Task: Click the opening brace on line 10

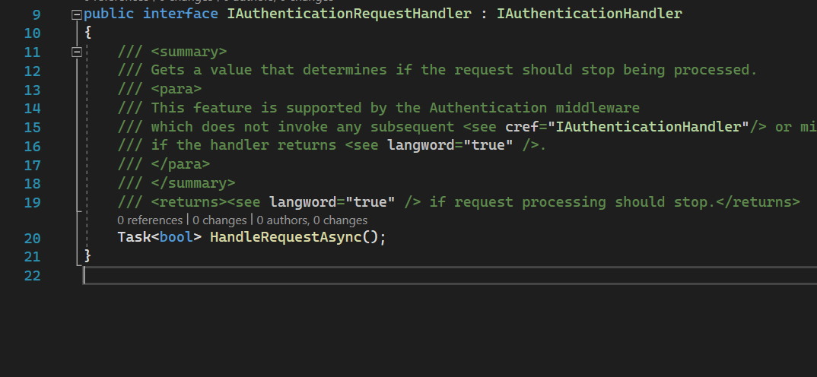Action: click(87, 33)
